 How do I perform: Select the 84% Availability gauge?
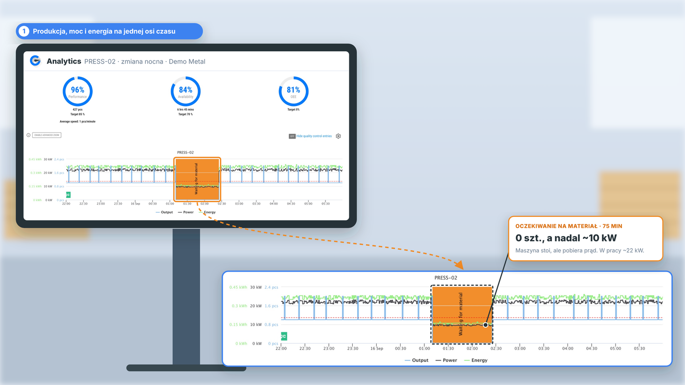[x=185, y=91]
